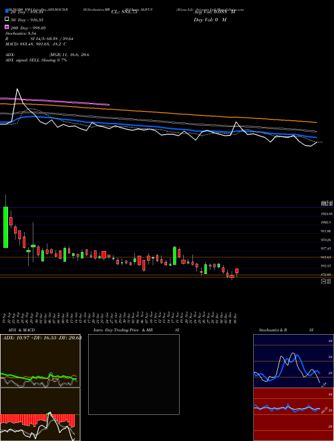Click the 1002.5 price axis label
Viewport: 334px width, 441px height.
click(x=327, y=223)
